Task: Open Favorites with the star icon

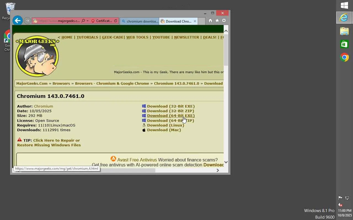Action: (x=217, y=21)
